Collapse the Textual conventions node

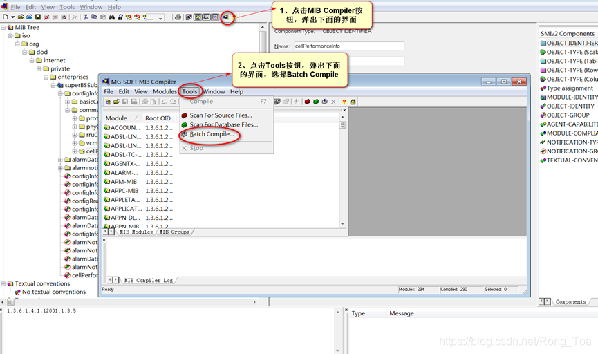pos(3,283)
